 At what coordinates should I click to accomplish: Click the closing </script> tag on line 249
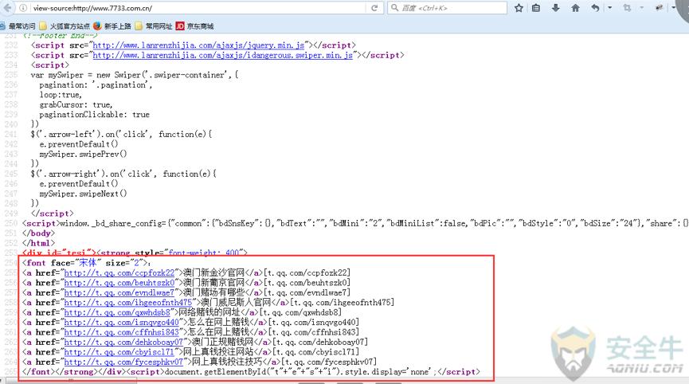point(53,214)
